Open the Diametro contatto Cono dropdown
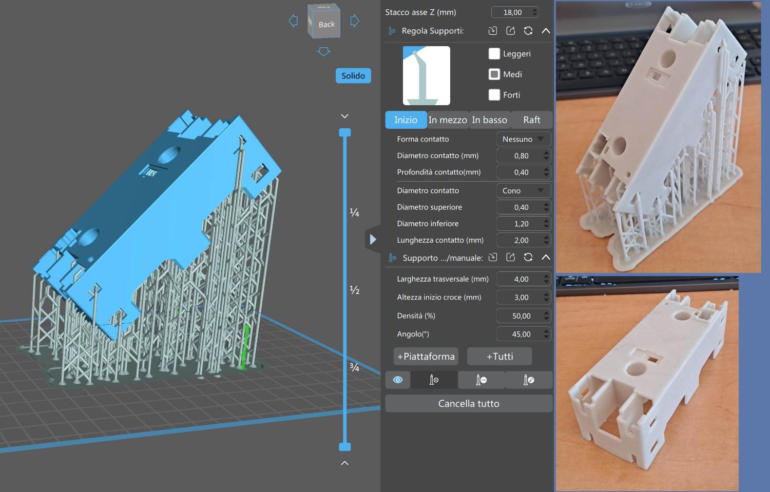This screenshot has height=492, width=770. point(523,190)
